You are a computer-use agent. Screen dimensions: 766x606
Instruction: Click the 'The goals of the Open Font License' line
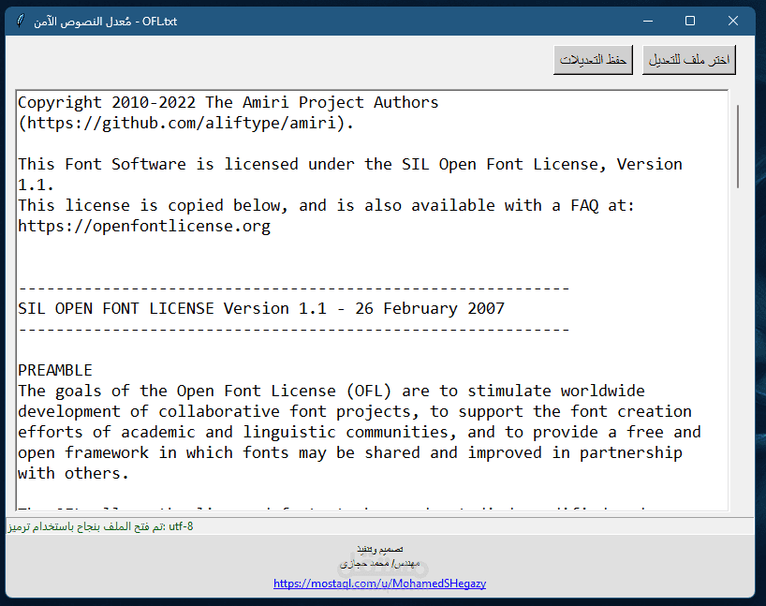coord(331,391)
